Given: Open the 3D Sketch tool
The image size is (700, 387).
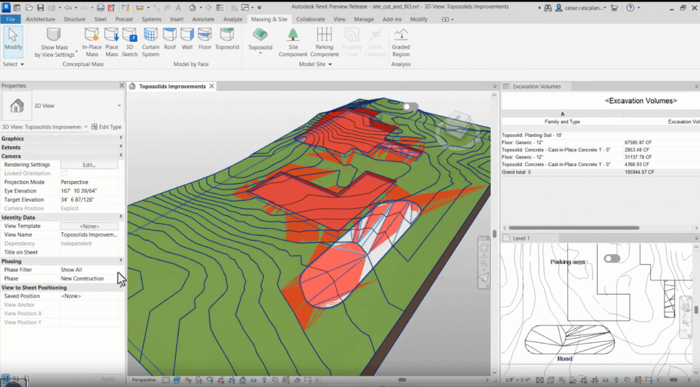Looking at the screenshot, I should pyautogui.click(x=129, y=42).
